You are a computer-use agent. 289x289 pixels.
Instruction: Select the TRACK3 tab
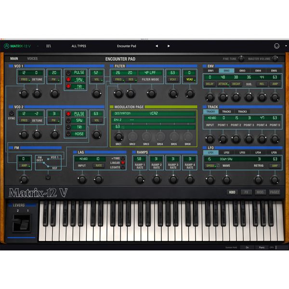(242, 112)
